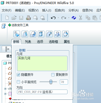Switch to the 属性 tab
The width and height of the screenshot is (101, 103).
67,42
